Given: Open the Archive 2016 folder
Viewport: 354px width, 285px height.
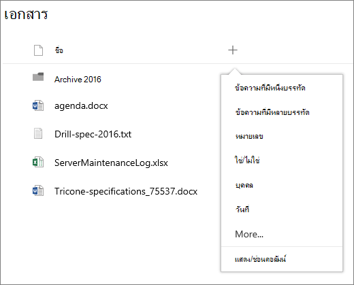Looking at the screenshot, I should coord(78,80).
